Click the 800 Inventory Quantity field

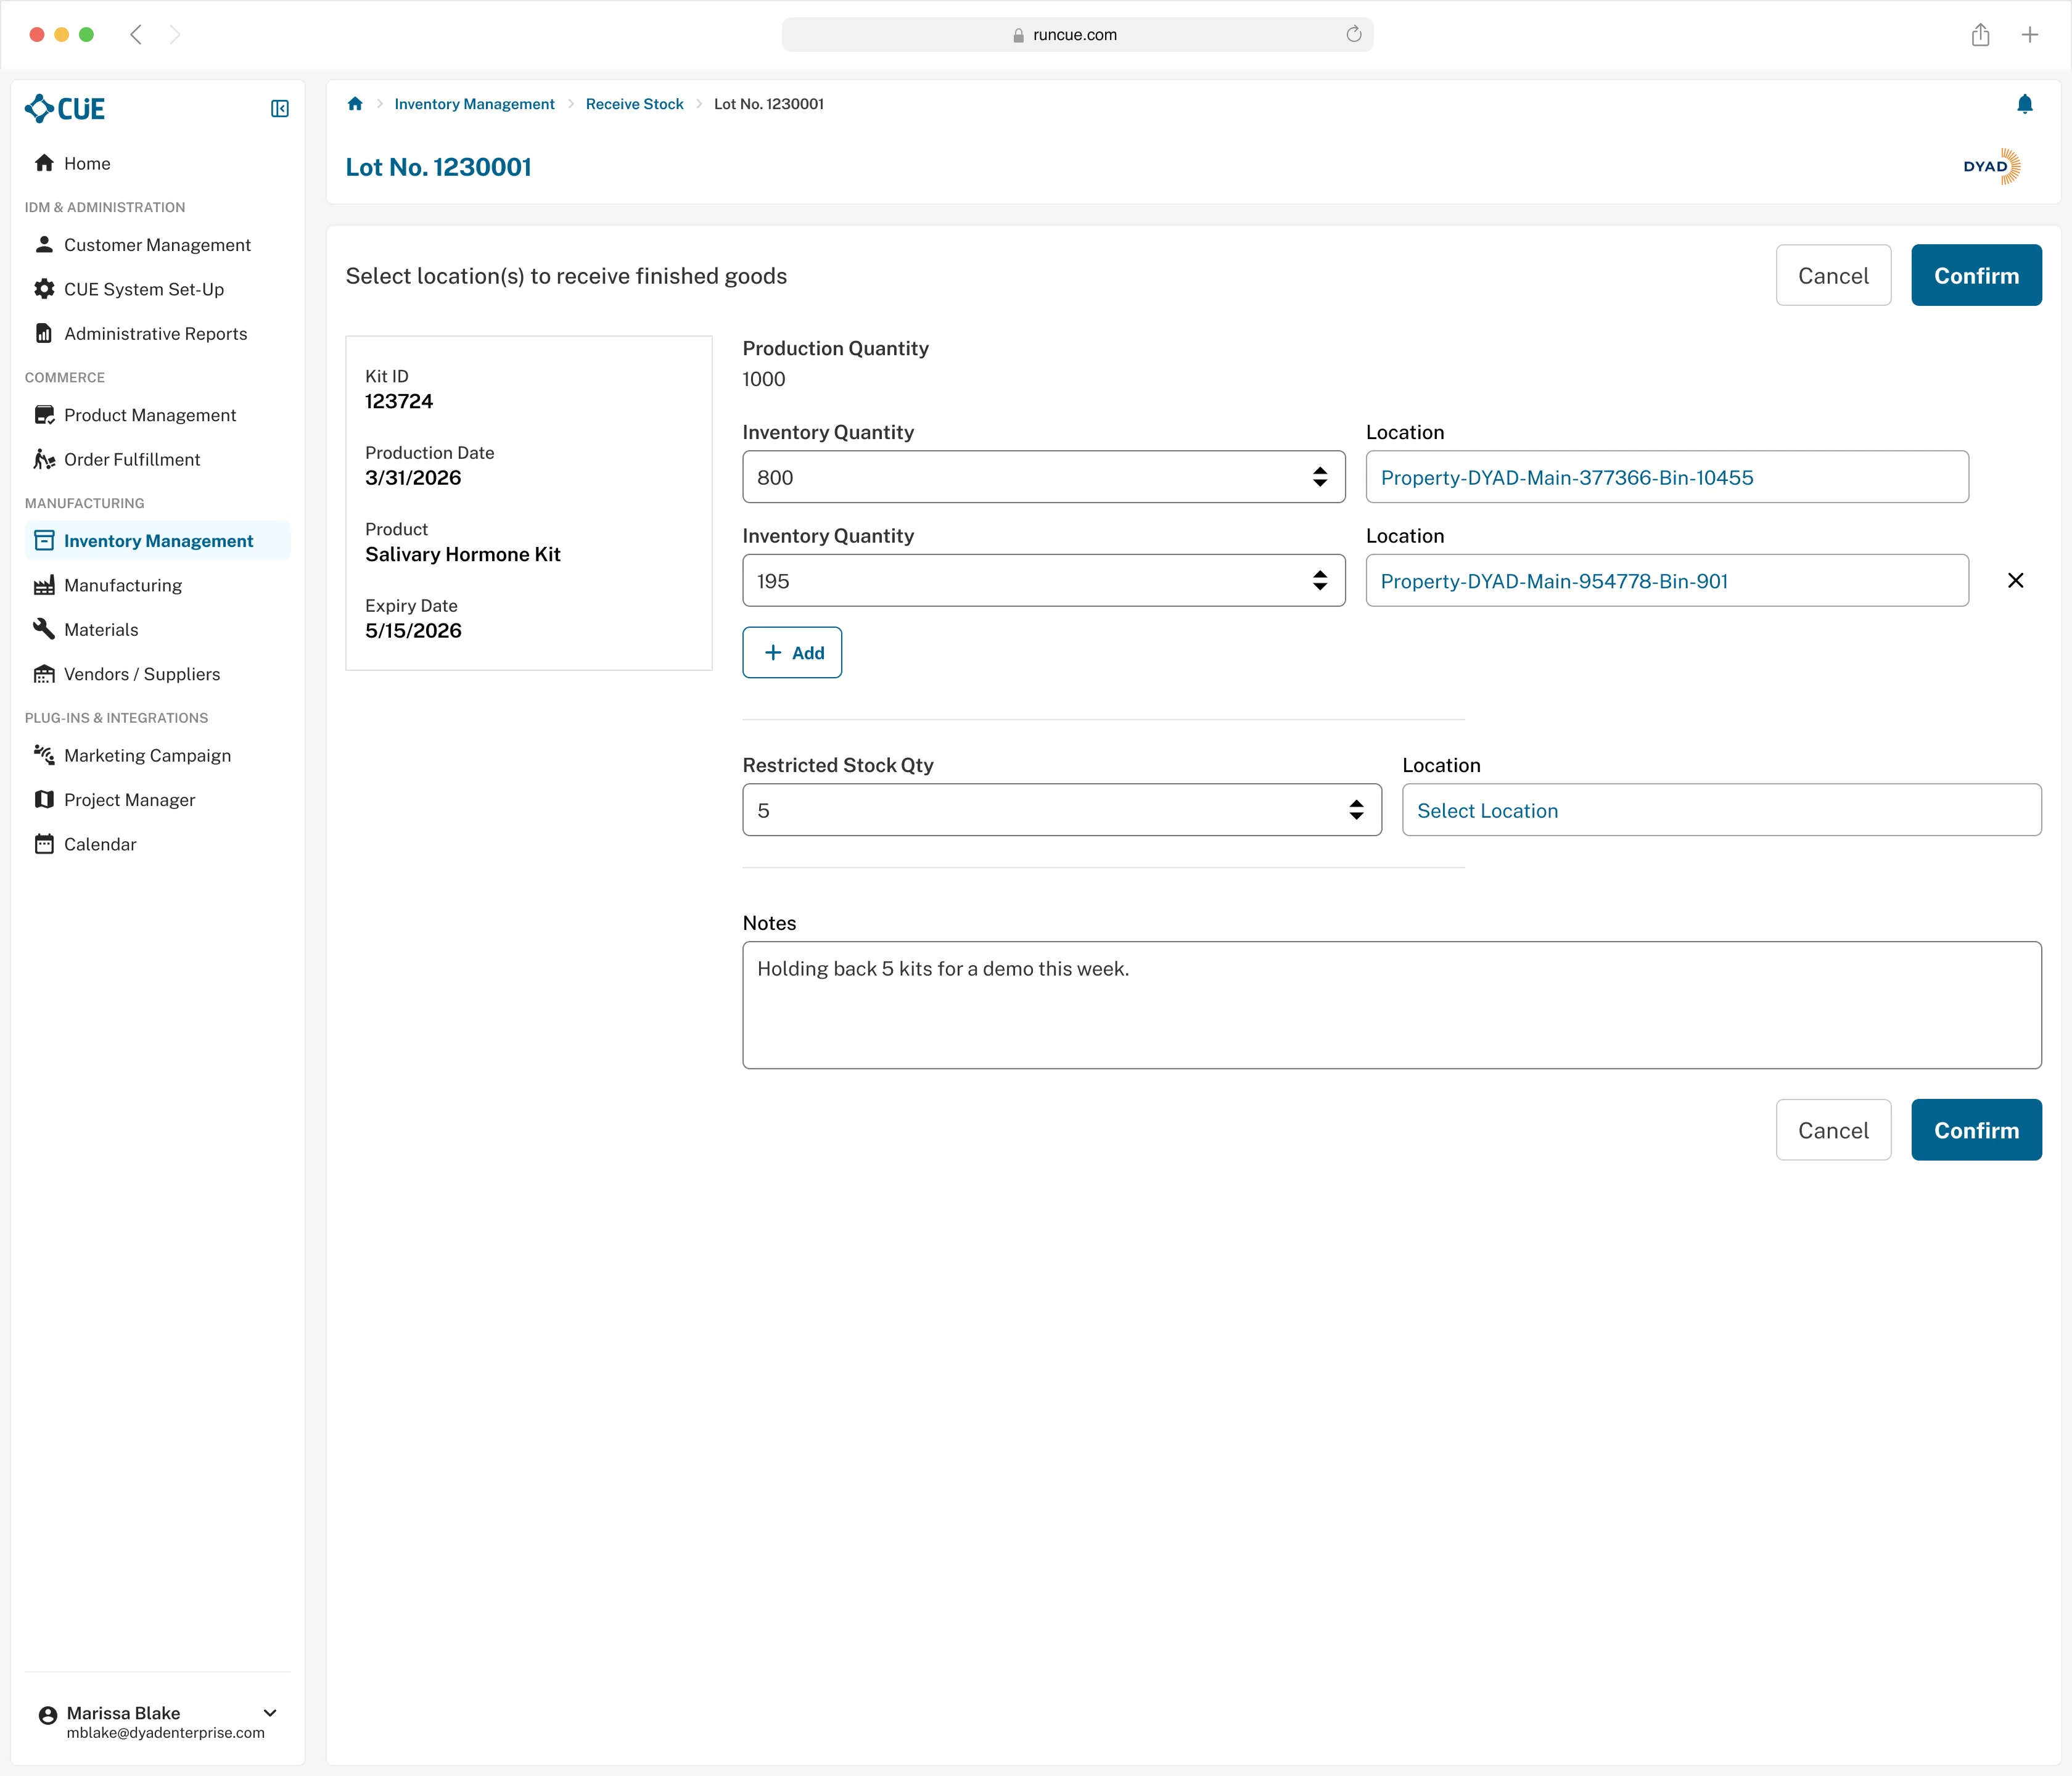pyautogui.click(x=1044, y=477)
